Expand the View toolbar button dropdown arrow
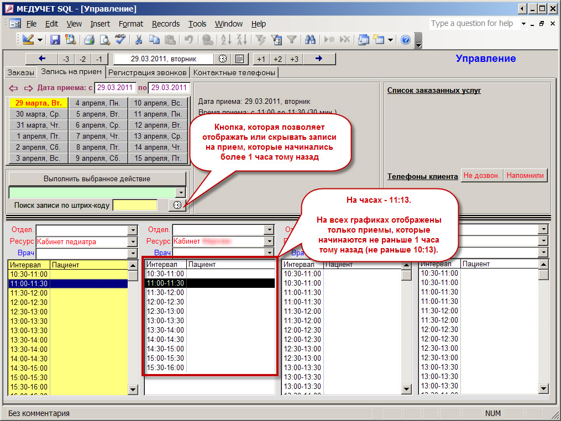 pyautogui.click(x=40, y=40)
